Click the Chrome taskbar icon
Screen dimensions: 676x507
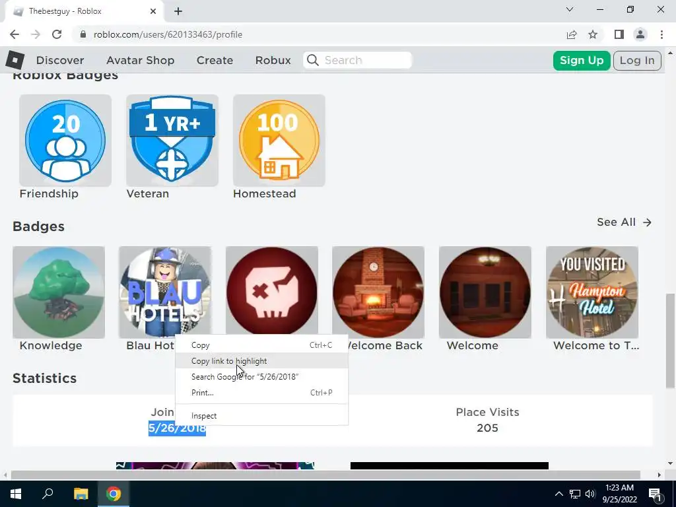coord(114,494)
